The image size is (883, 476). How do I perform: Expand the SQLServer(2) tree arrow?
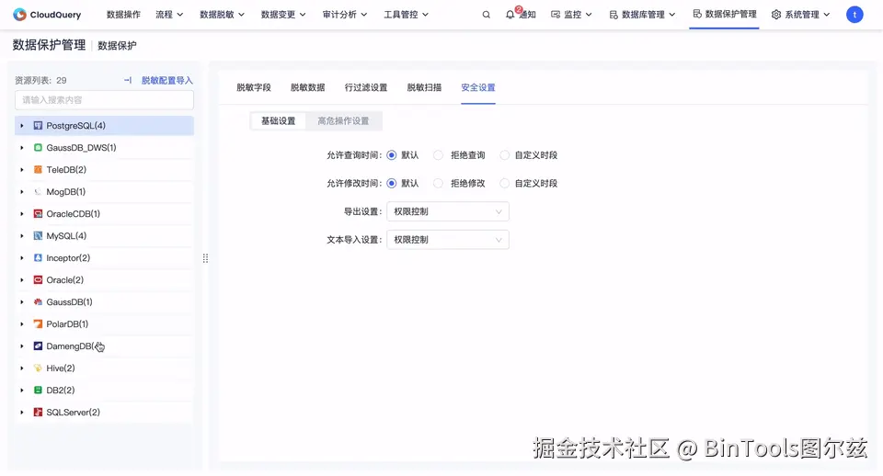22,413
